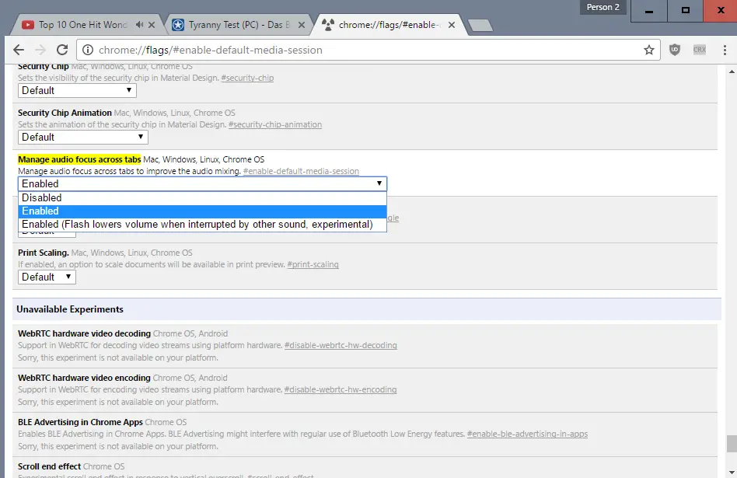Viewport: 737px width, 478px height.
Task: Open Chrome three-dot menu
Action: pos(725,50)
